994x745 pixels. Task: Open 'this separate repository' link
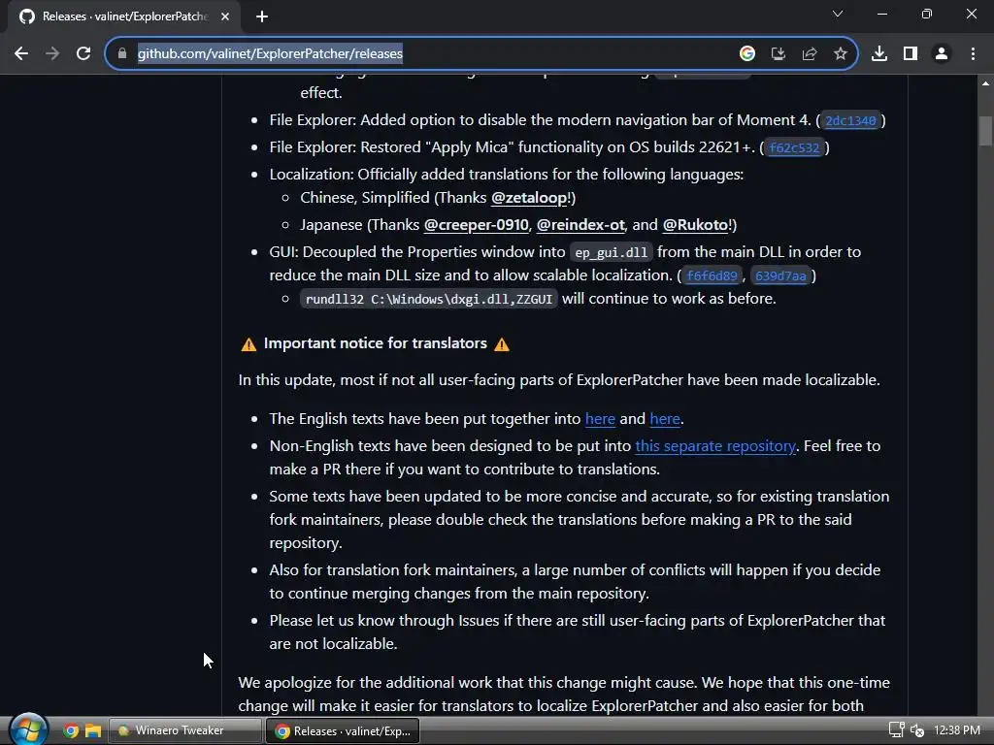tap(715, 446)
